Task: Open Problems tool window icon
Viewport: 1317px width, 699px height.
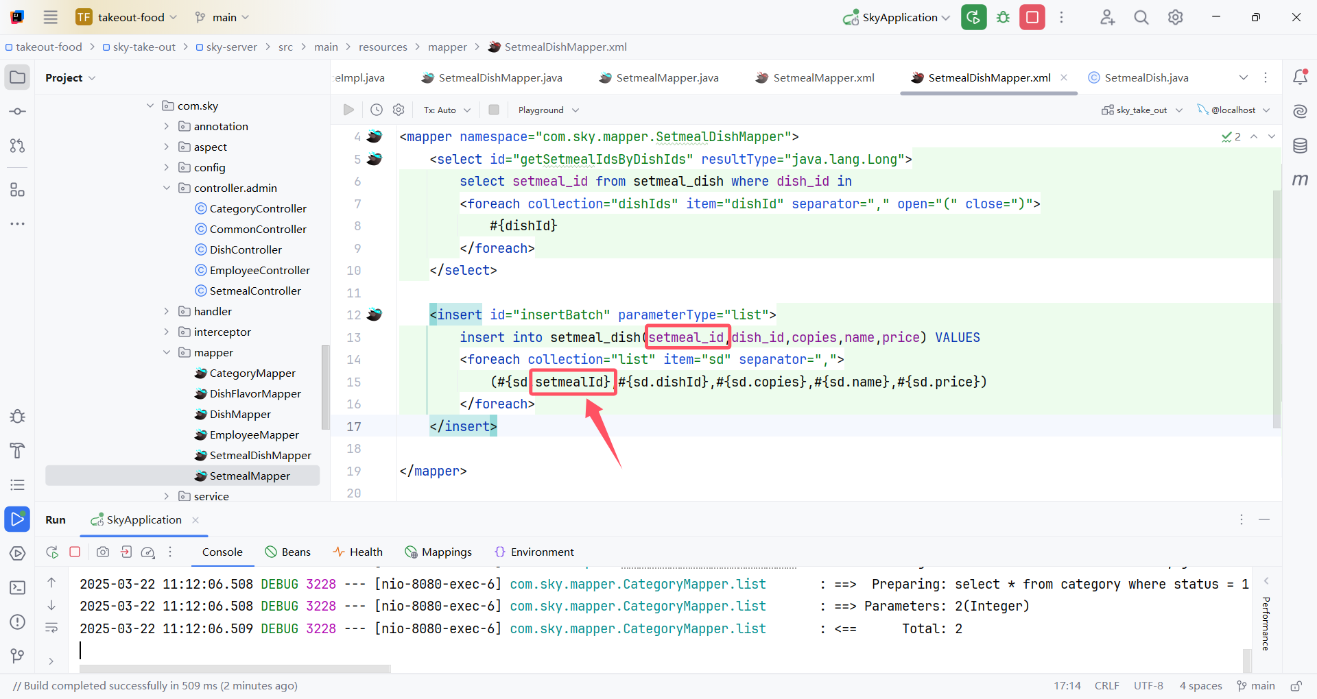Action: pyautogui.click(x=18, y=622)
